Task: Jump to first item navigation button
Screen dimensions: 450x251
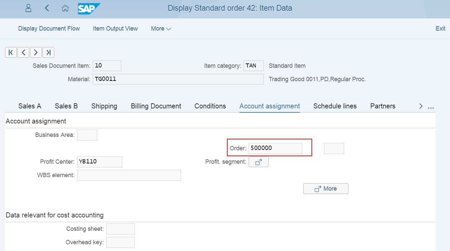Action: [x=11, y=52]
